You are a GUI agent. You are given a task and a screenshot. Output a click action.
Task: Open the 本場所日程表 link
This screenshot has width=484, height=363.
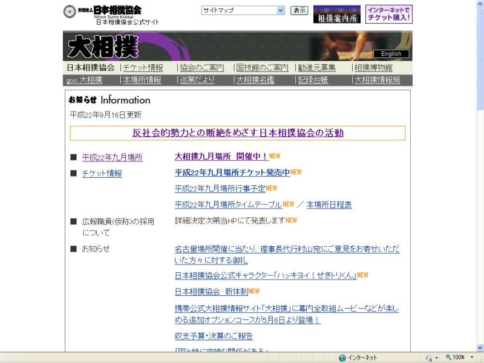[x=329, y=204]
